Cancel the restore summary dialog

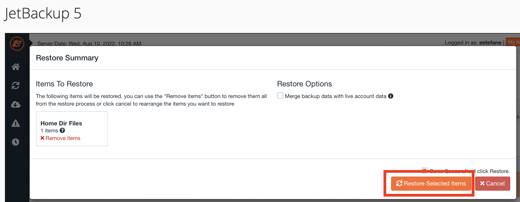[x=492, y=184]
